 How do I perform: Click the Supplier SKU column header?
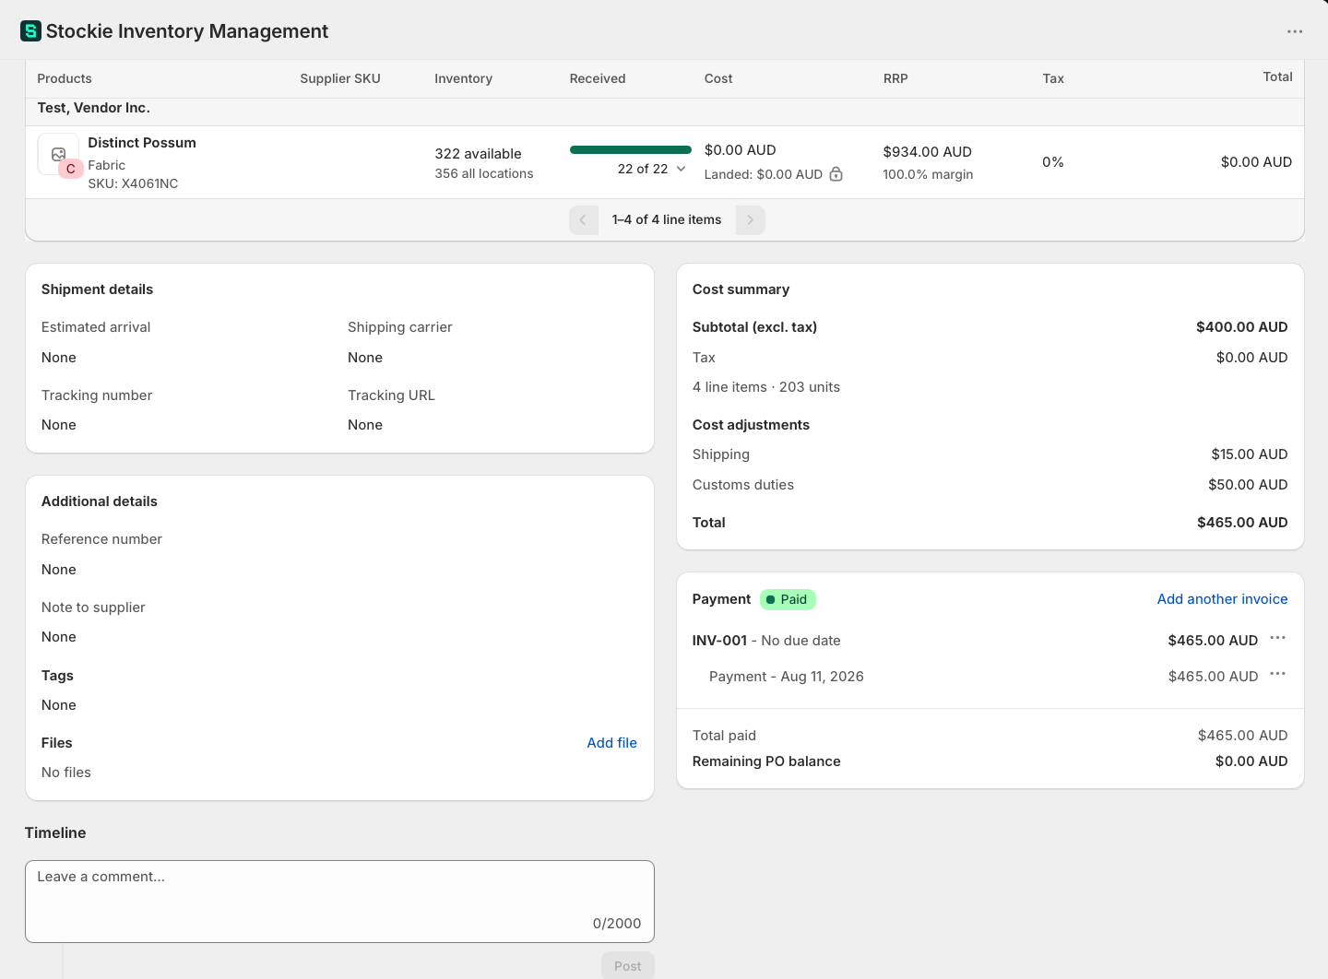point(340,78)
